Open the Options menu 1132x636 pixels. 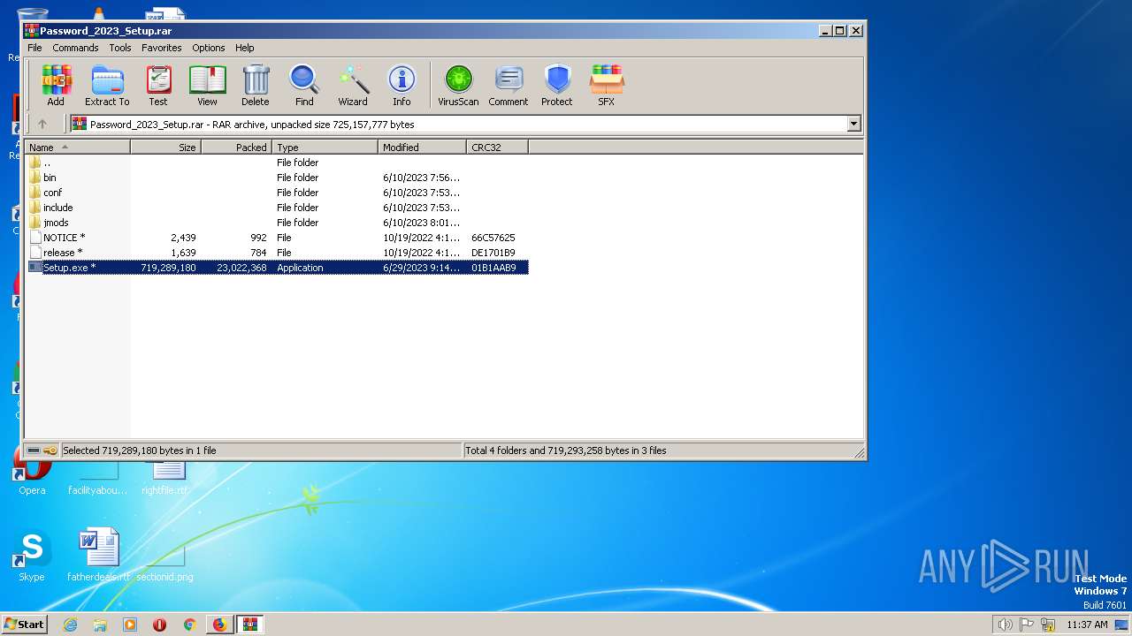[x=209, y=48]
